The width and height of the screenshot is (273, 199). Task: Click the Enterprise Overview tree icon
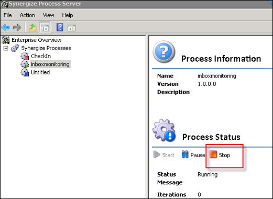click(x=6, y=40)
